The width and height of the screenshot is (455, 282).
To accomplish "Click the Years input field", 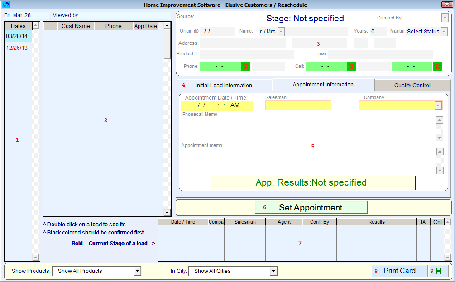I will pos(378,32).
